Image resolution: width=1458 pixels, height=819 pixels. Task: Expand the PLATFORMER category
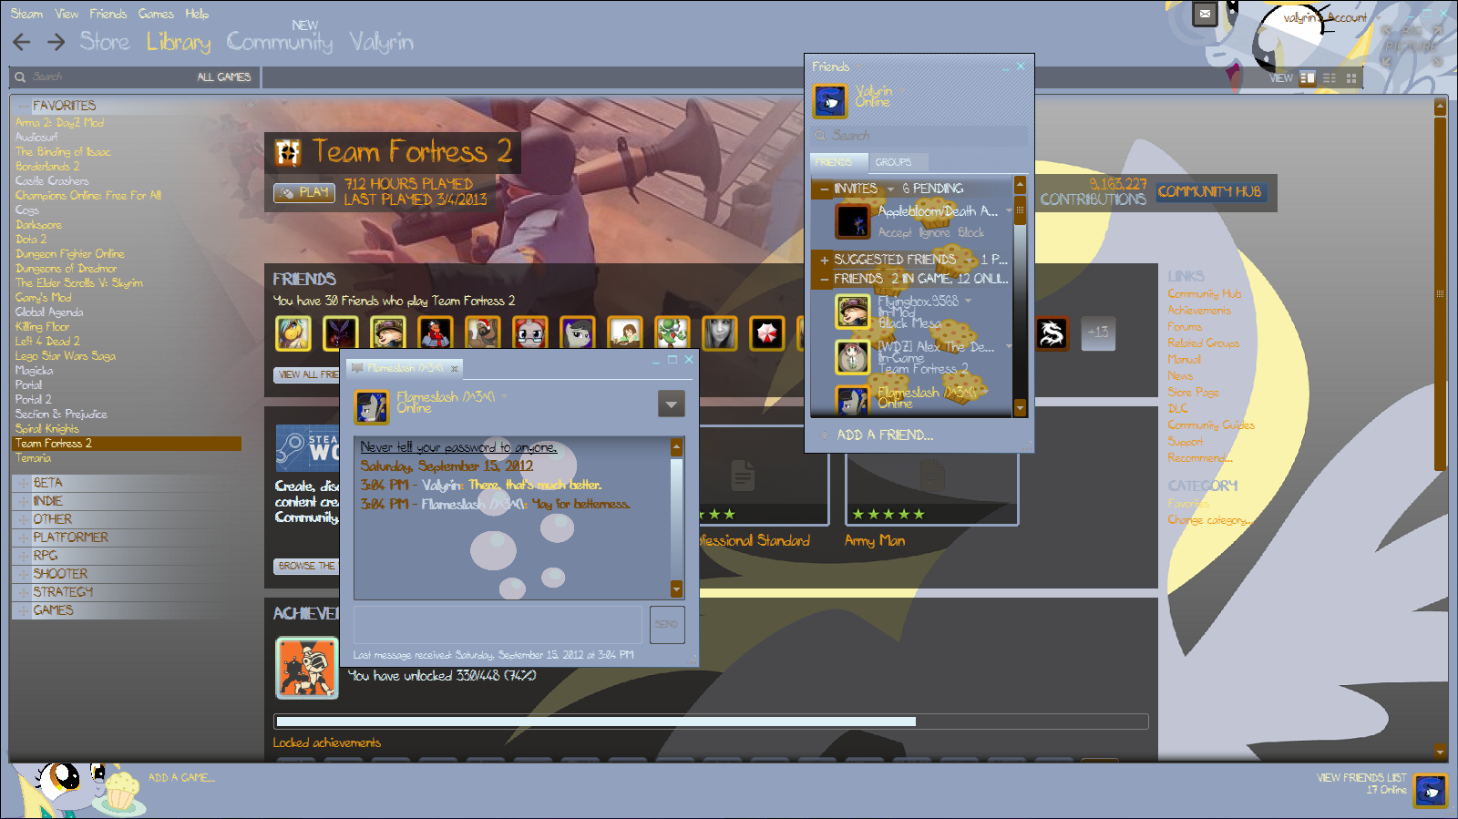[24, 537]
